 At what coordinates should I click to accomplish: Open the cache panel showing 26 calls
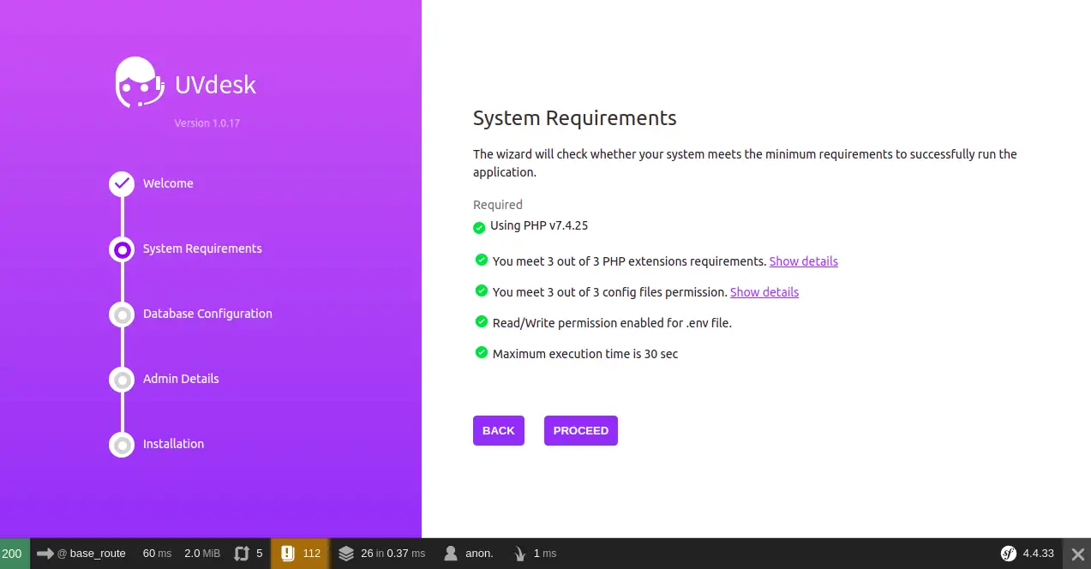(381, 554)
